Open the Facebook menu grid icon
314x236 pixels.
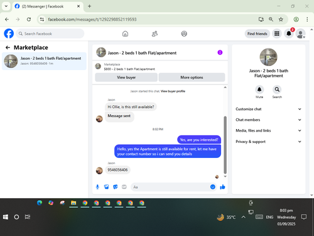click(x=277, y=33)
